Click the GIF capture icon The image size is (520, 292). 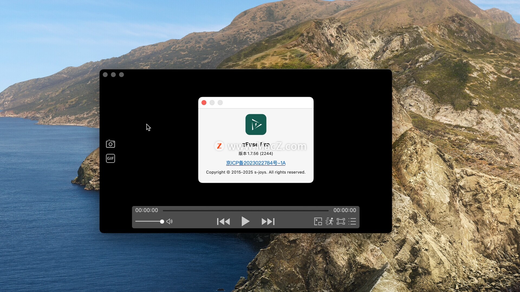110,158
